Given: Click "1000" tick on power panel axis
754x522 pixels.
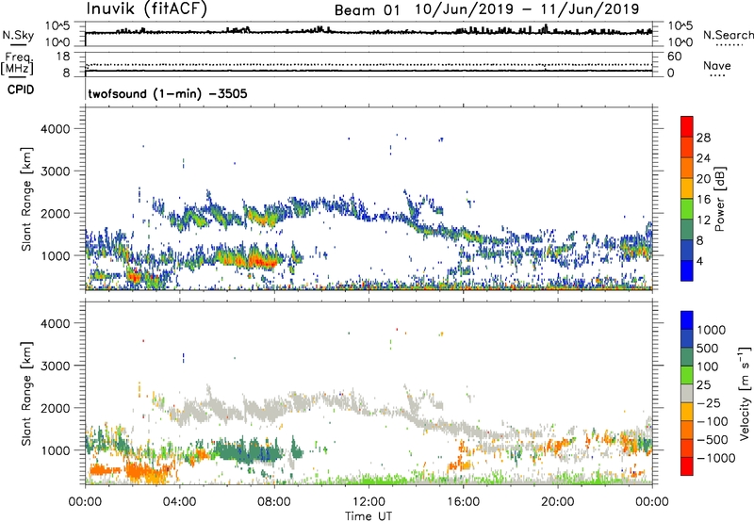Looking at the screenshot, I should coord(55,255).
